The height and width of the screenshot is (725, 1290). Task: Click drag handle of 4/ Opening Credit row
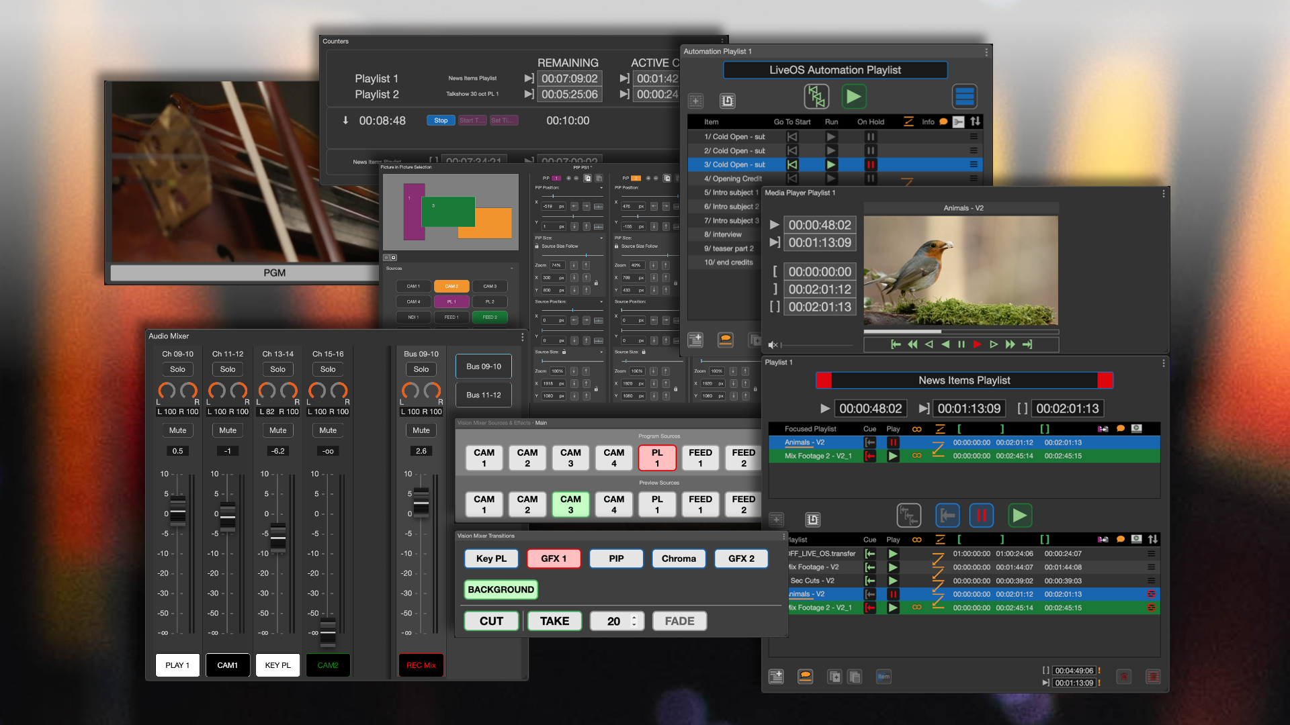coord(974,179)
